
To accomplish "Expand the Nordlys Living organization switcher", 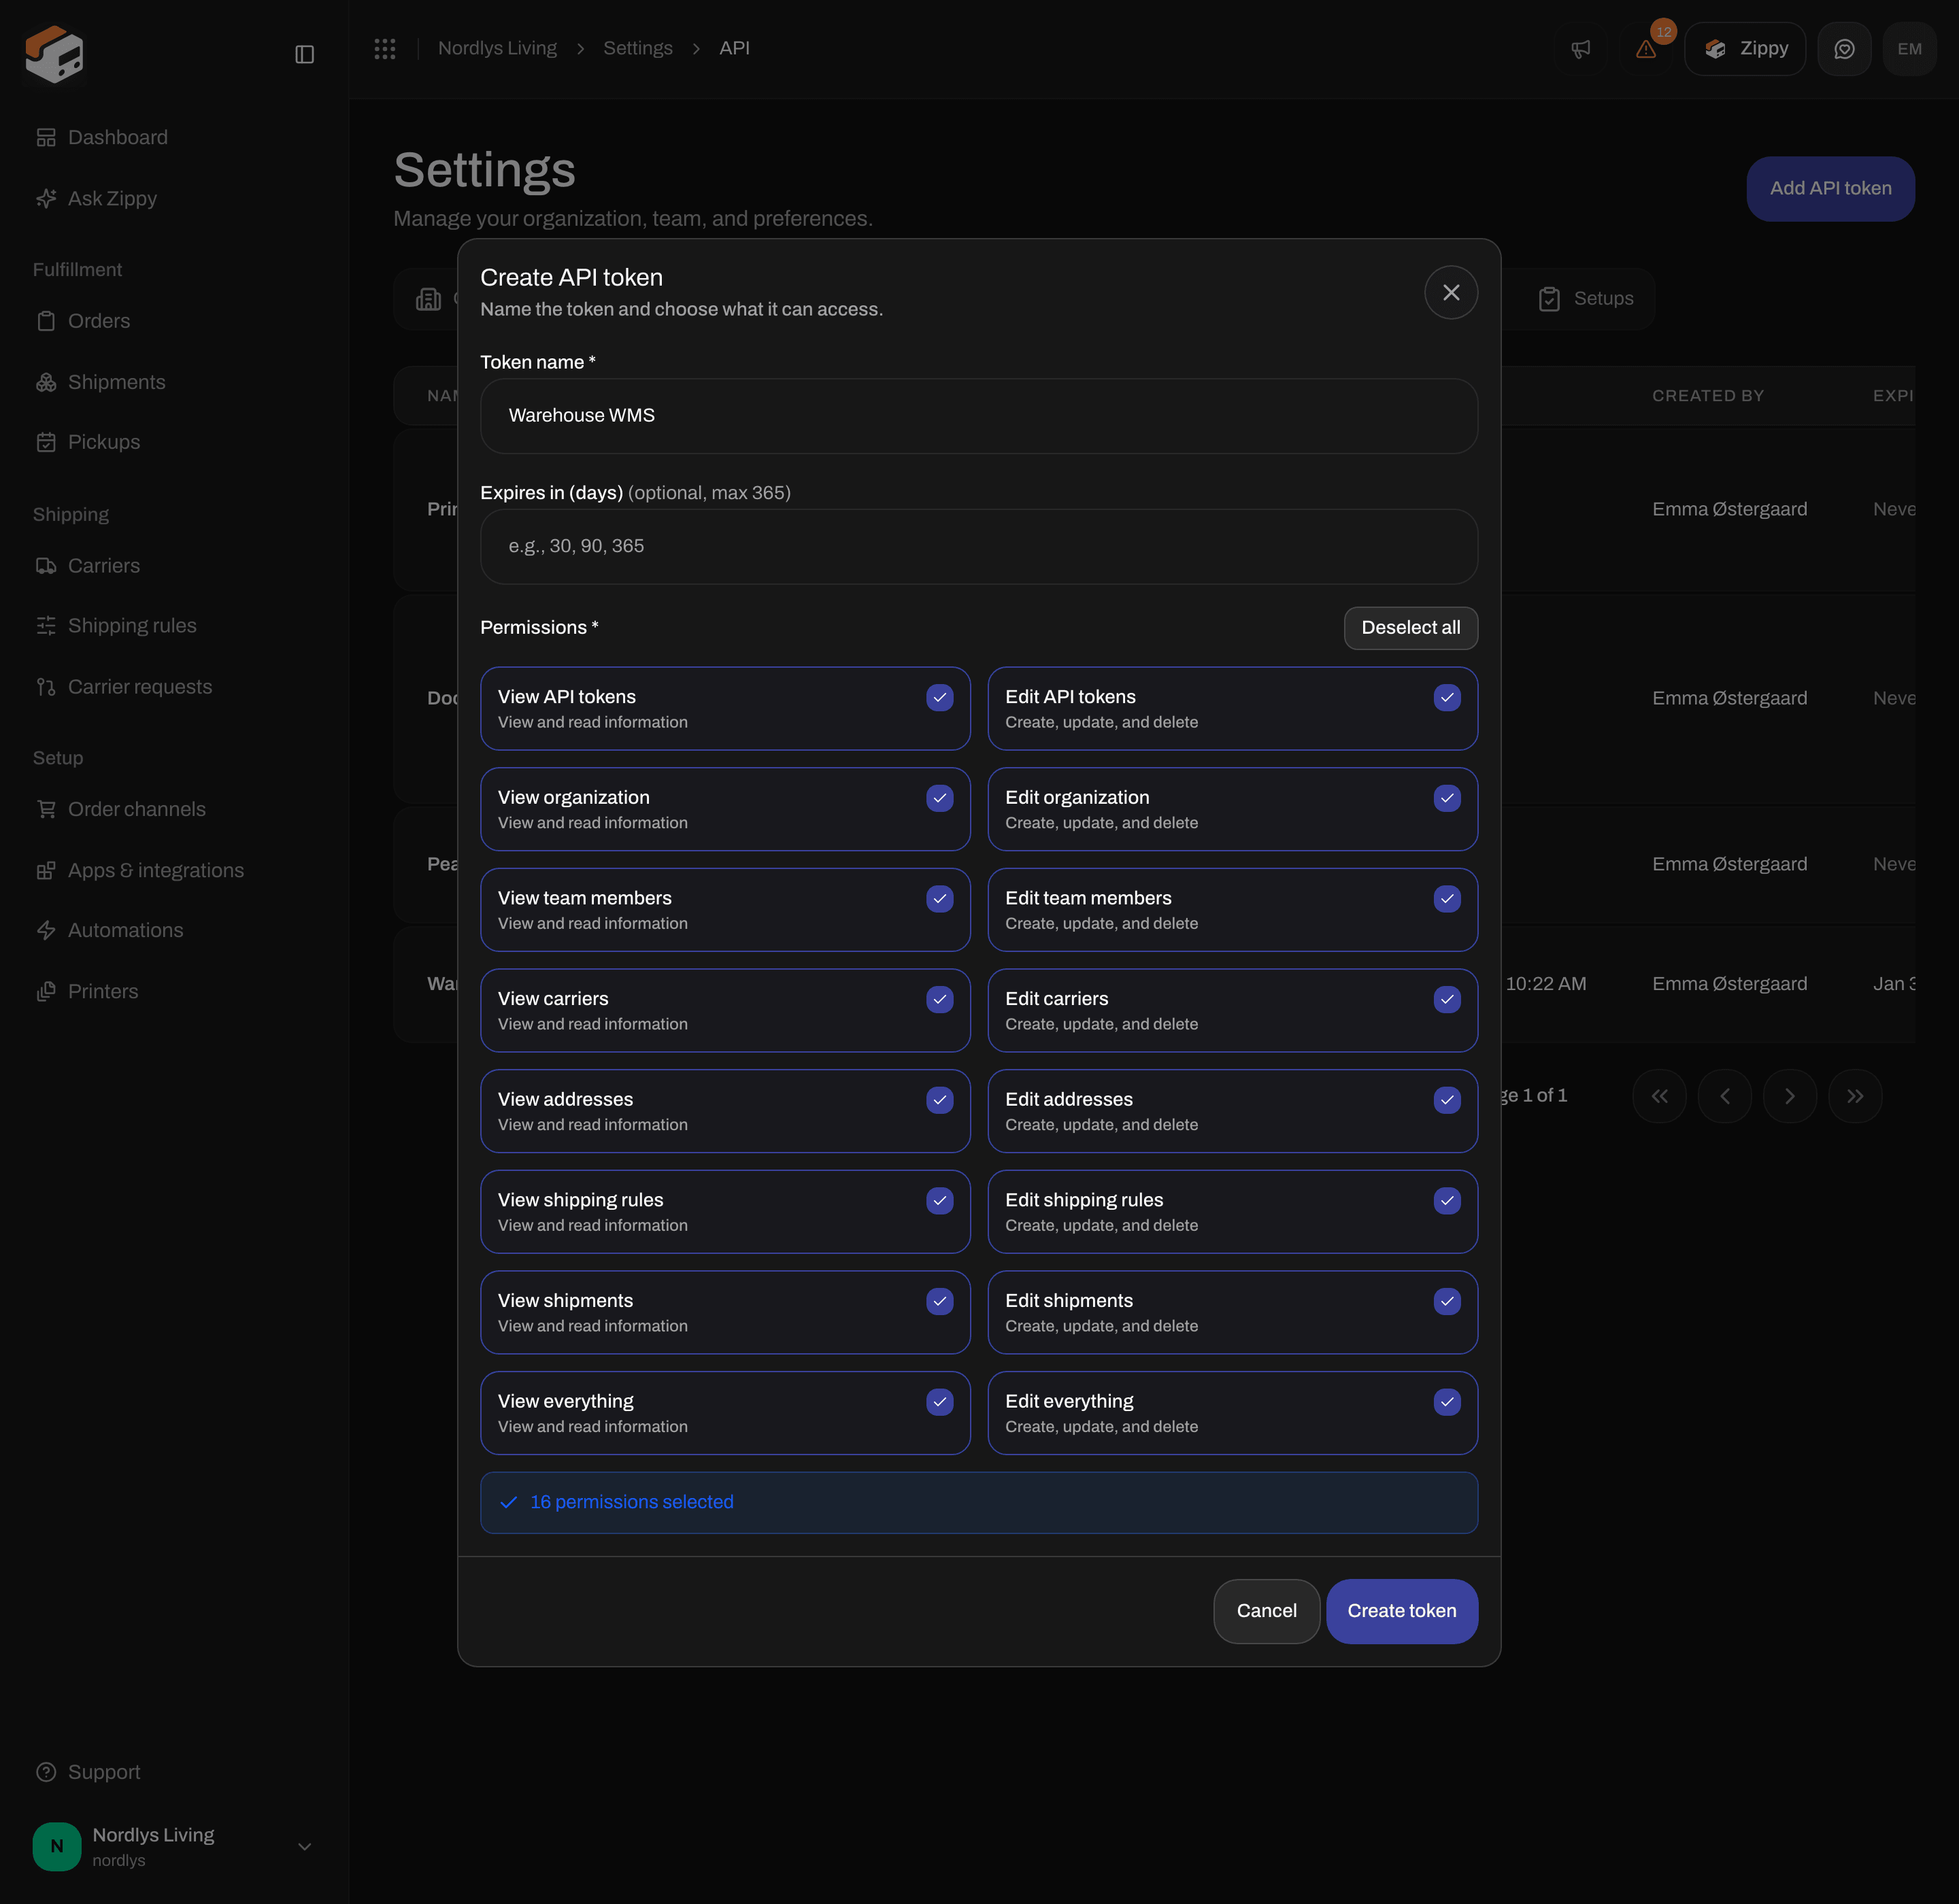I will [x=174, y=1846].
